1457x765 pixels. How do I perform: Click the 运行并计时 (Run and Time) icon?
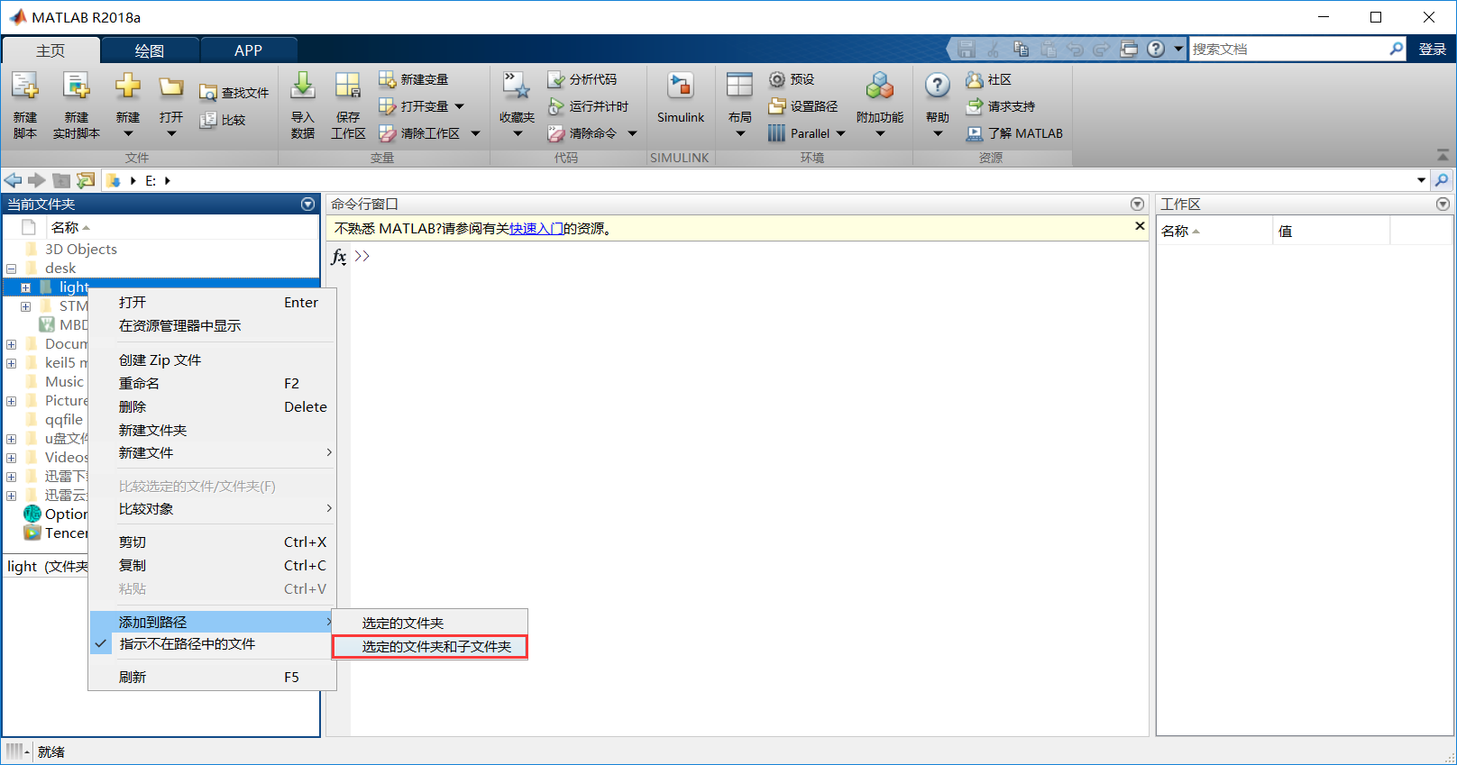(x=555, y=106)
